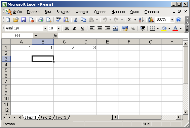190x128 pixels.
Task: Create a new blank workbook
Action: pyautogui.click(x=8, y=20)
